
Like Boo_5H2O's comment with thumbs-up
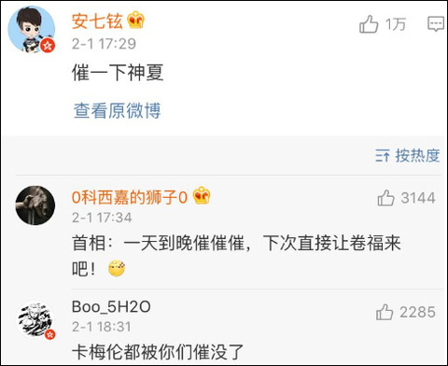coord(385,312)
